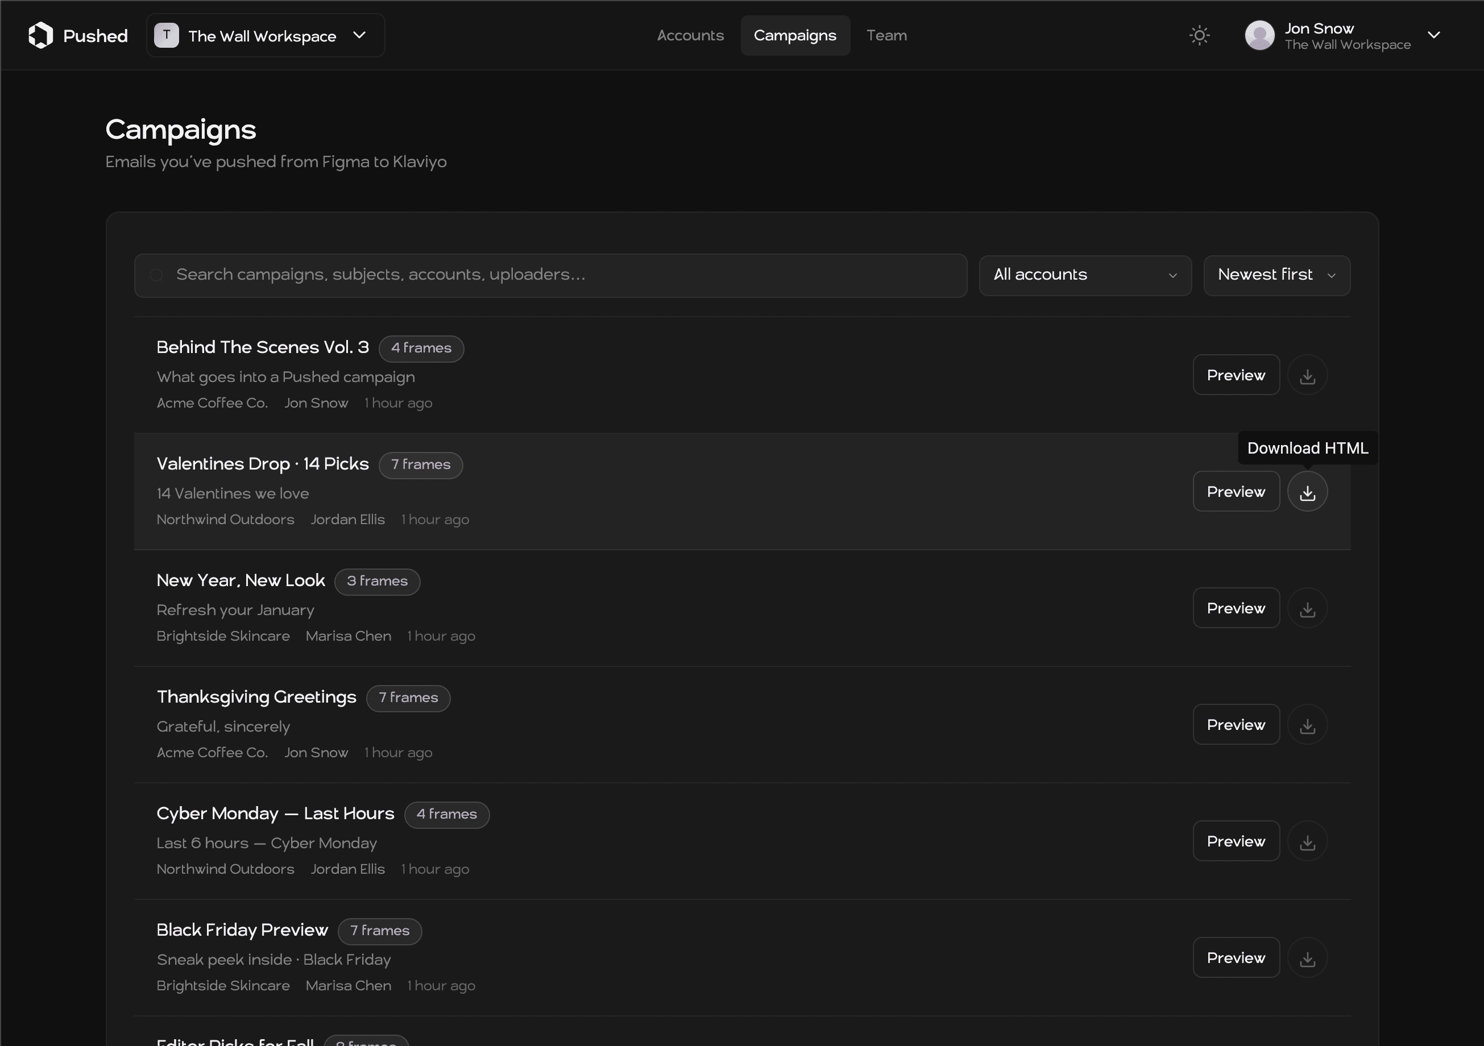Click subject 14 Valentines we love

(233, 493)
